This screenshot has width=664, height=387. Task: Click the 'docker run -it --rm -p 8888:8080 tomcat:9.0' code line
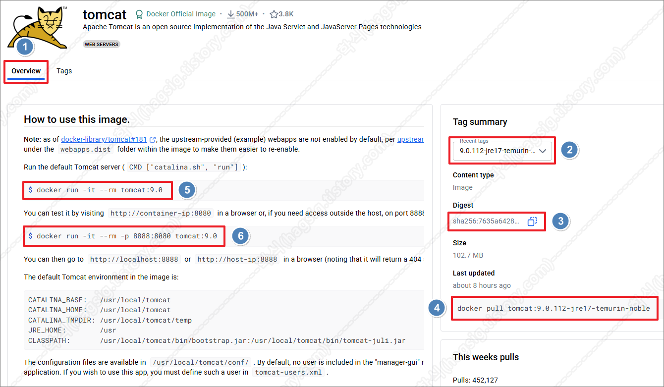123,236
